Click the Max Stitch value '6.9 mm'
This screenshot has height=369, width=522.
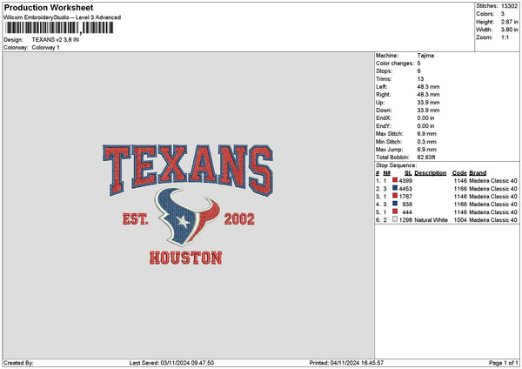tap(427, 134)
